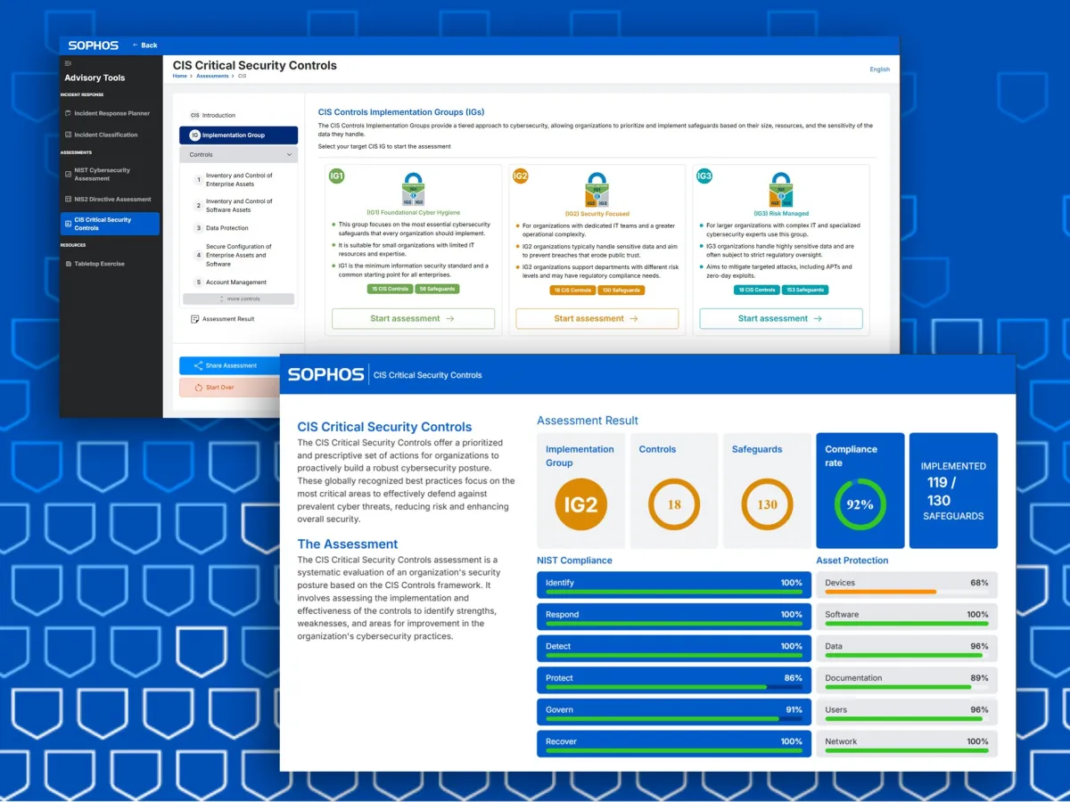
Task: Click the IG badge on Implementation Group step
Action: pos(194,135)
